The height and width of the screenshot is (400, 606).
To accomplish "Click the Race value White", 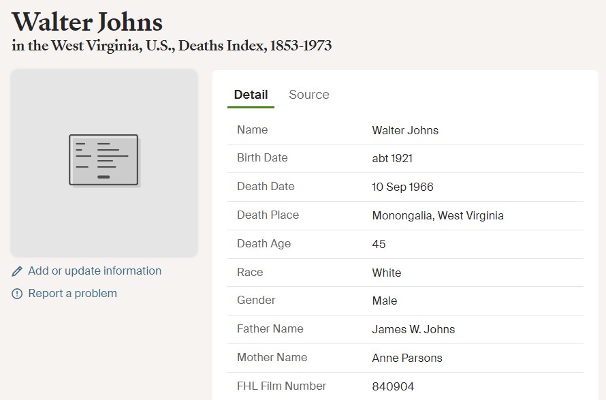I will coord(387,273).
